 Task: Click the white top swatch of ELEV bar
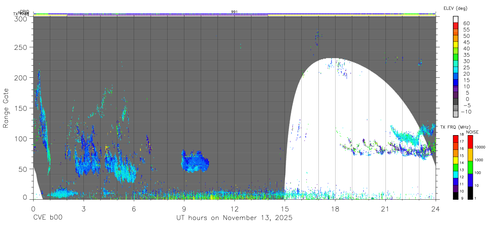coord(456,19)
